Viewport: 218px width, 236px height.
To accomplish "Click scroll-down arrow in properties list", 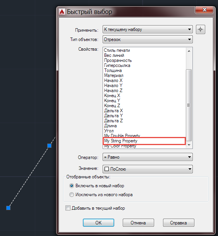I will tap(189, 145).
